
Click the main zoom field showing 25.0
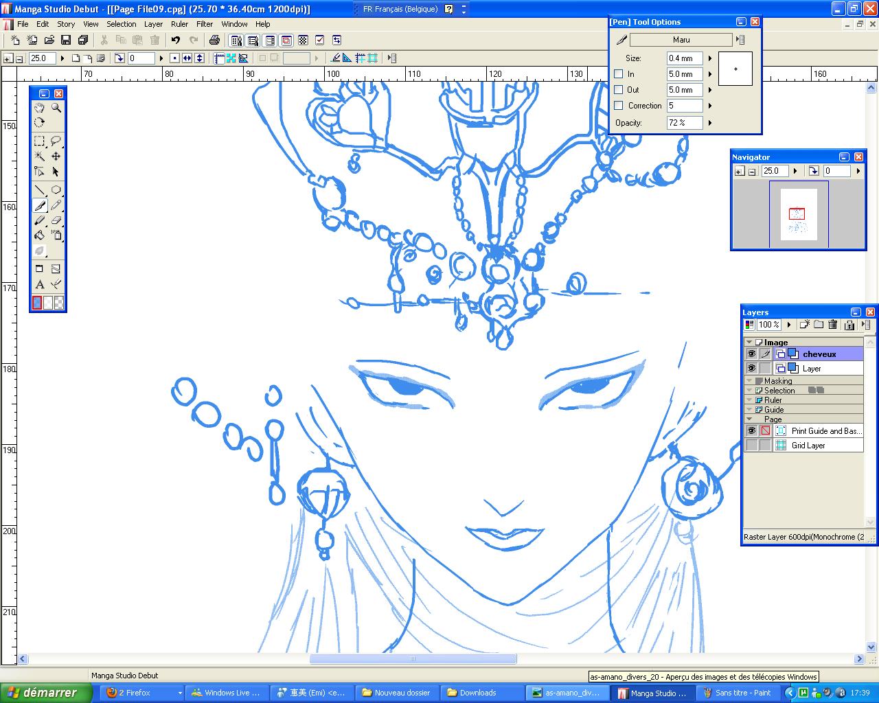[42, 58]
